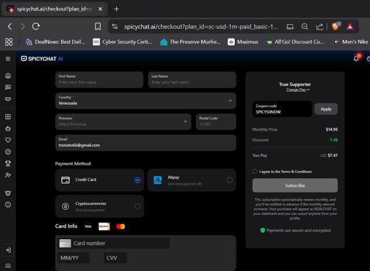Open the trophy leaderboard icon in the sidebar

(8, 164)
